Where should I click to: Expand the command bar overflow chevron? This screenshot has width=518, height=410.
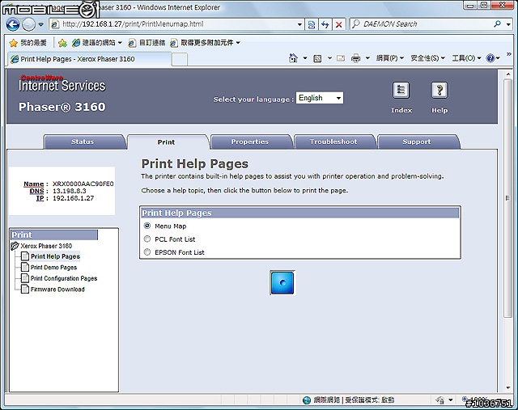509,54
